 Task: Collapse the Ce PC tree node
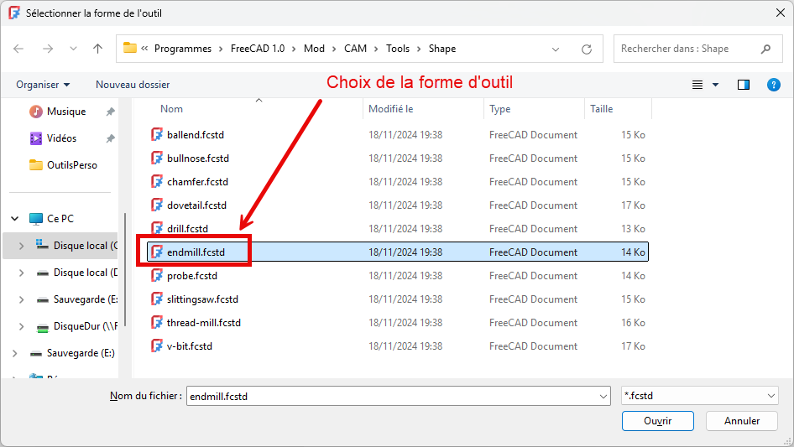tap(15, 219)
